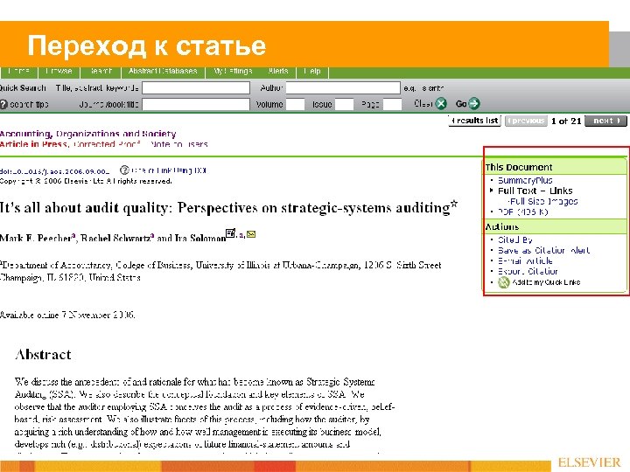Open the search tips question mark icon
Screen dimensions: 630x472
click(3, 104)
